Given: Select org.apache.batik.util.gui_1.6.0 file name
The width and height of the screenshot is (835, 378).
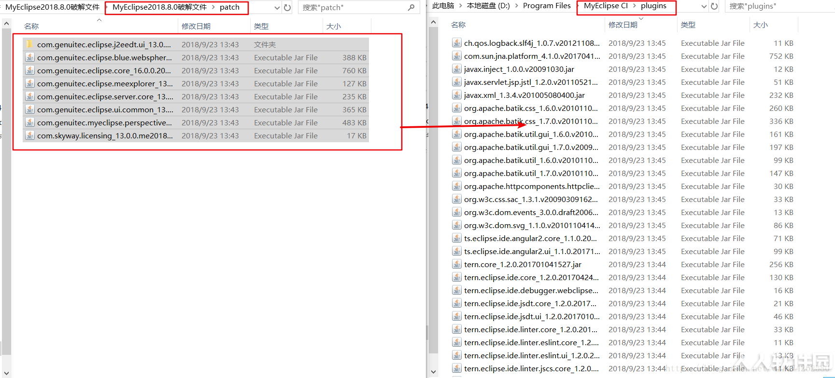Looking at the screenshot, I should point(531,134).
